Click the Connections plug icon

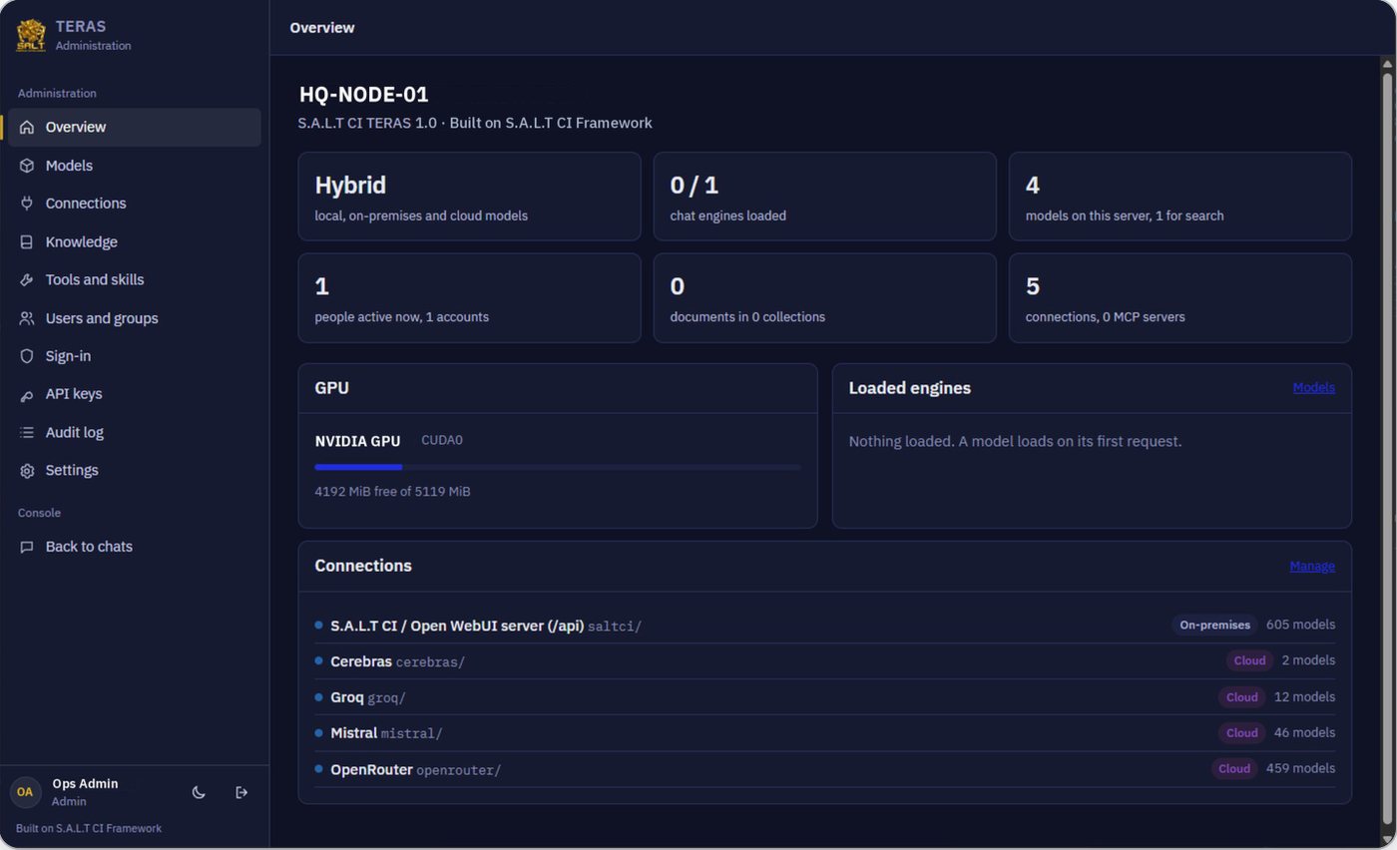[27, 204]
